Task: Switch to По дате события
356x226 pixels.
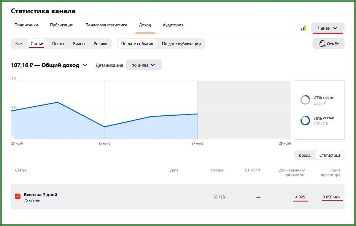Action: tap(137, 43)
